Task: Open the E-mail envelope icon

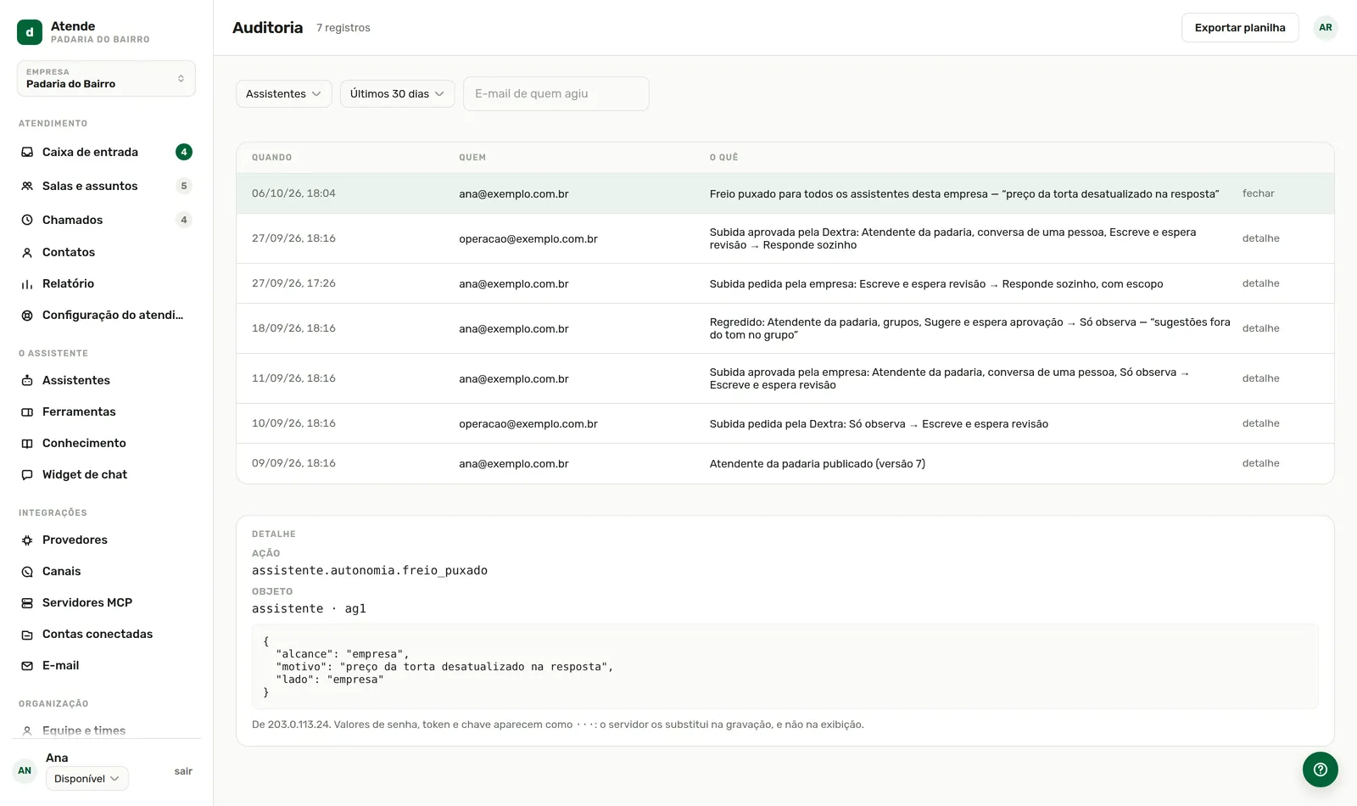Action: [27, 665]
